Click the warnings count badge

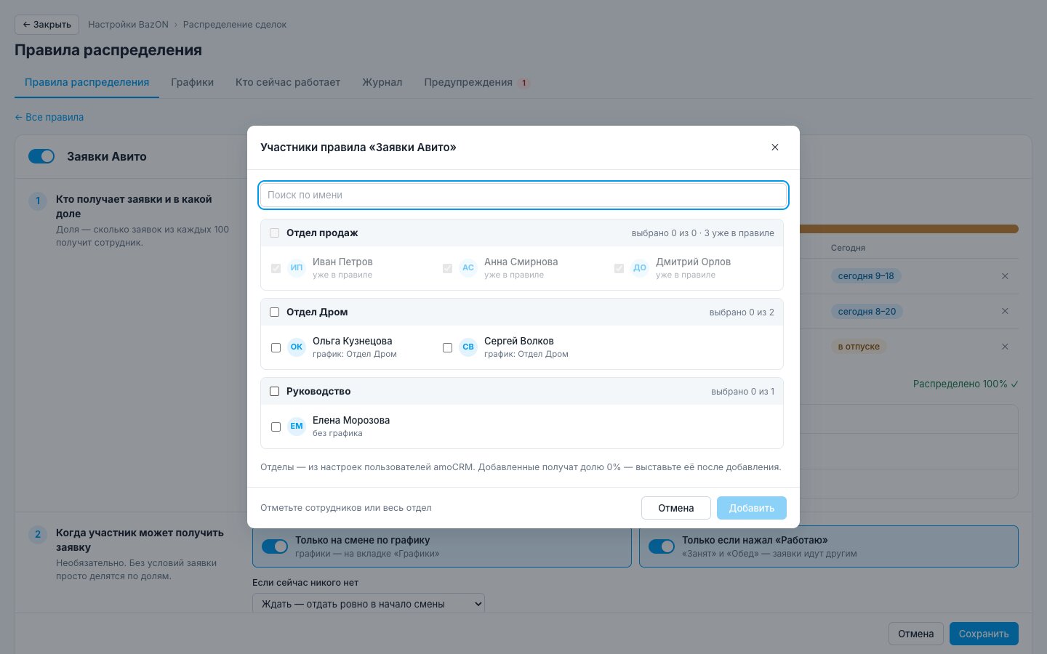tap(523, 83)
